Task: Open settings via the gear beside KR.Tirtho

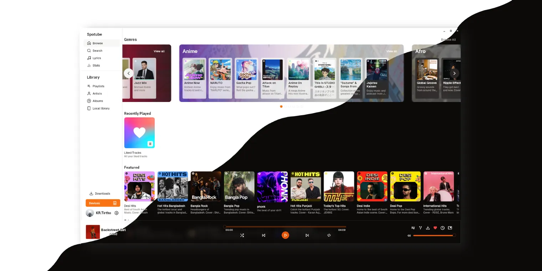Action: click(x=116, y=213)
